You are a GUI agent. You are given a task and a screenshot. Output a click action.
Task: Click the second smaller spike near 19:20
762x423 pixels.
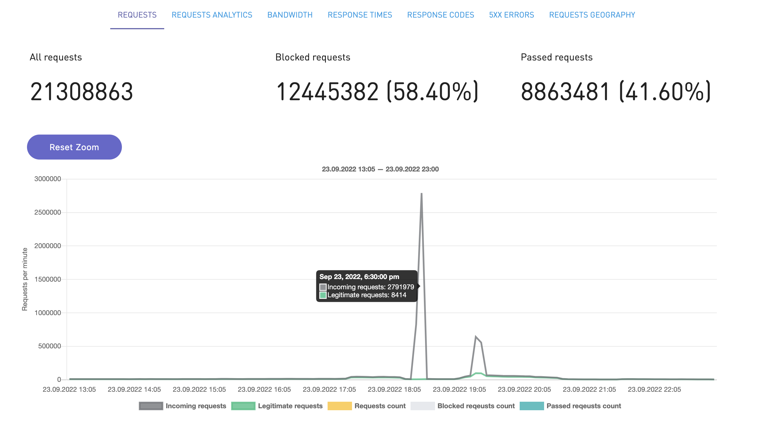[x=476, y=337]
